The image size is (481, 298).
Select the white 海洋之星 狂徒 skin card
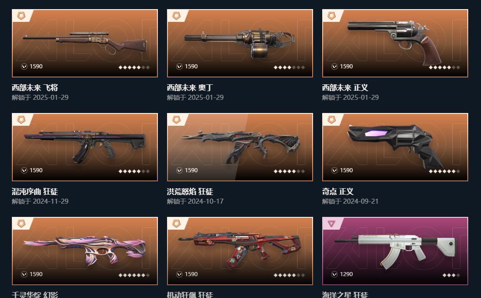point(395,251)
